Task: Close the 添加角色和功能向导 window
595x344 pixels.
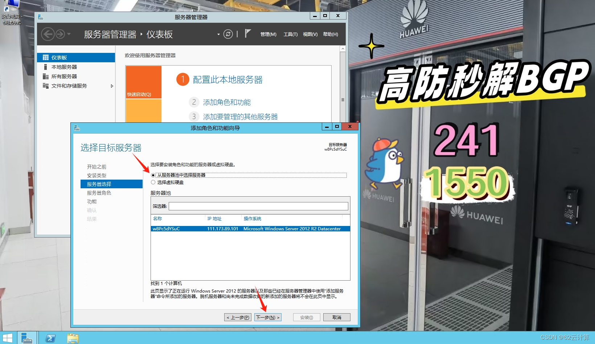Action: pyautogui.click(x=350, y=126)
